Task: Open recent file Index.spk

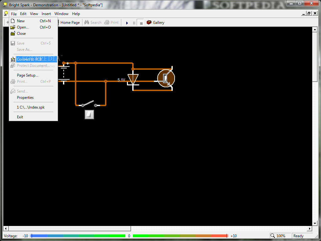Action: 33,107
